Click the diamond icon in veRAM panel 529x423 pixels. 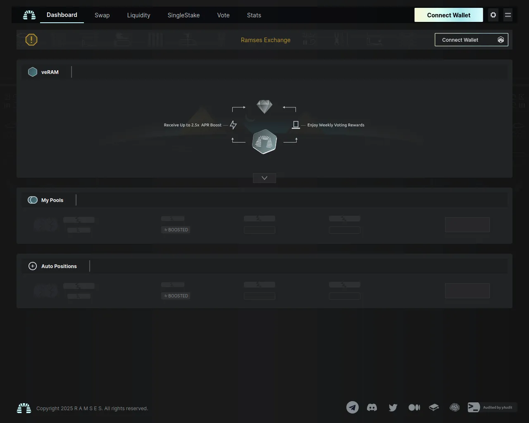point(264,107)
